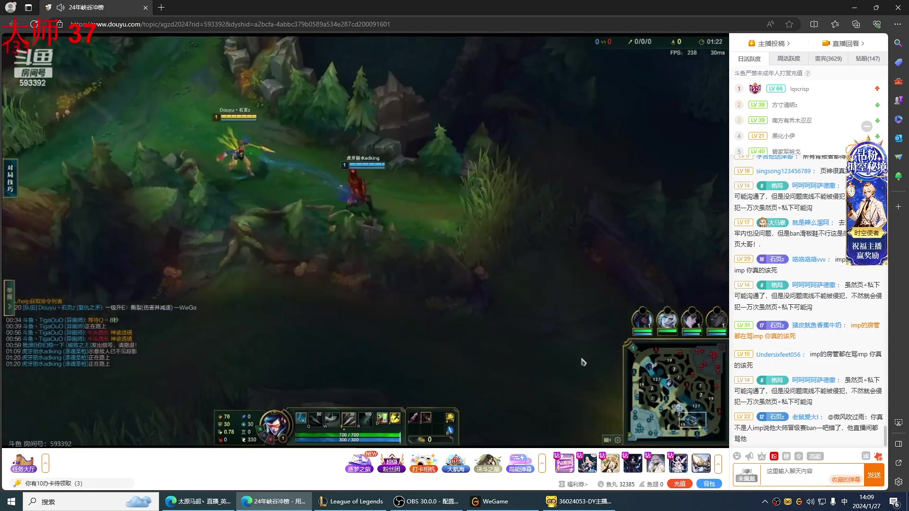The image size is (909, 511).
Task: Click the megaphone broadcast icon
Action: pyautogui.click(x=749, y=456)
